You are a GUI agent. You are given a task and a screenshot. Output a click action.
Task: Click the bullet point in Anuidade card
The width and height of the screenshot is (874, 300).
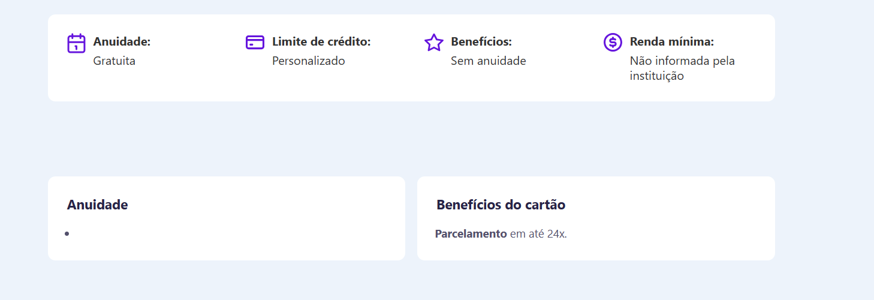point(67,233)
